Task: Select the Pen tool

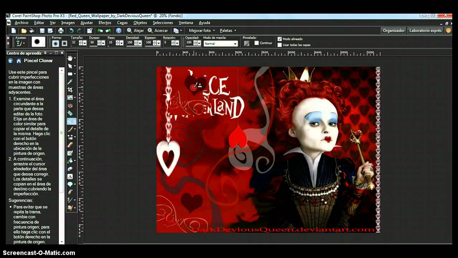Action: [x=70, y=192]
